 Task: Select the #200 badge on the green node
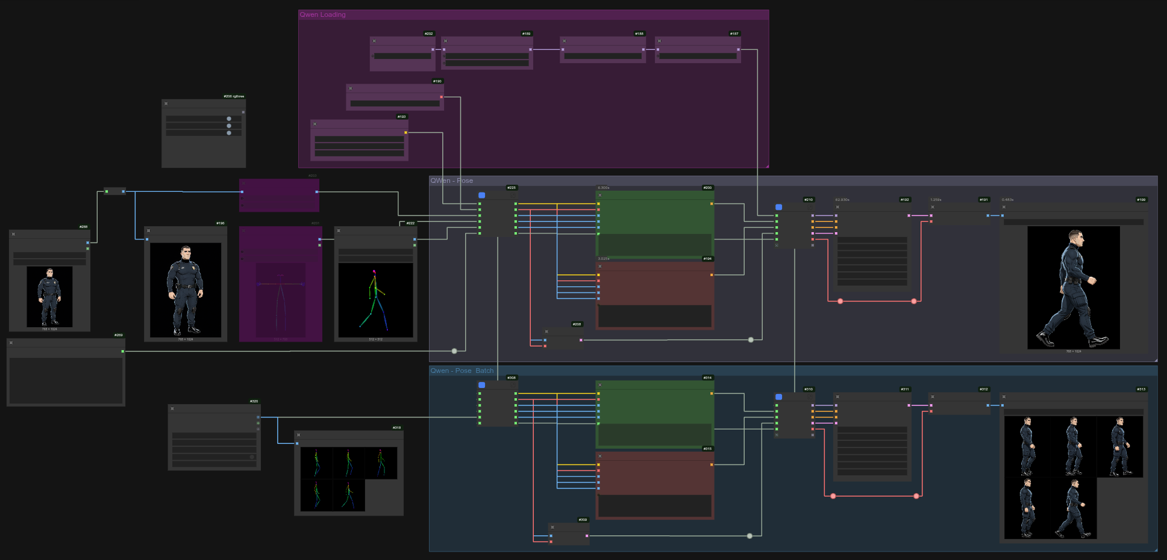click(707, 188)
